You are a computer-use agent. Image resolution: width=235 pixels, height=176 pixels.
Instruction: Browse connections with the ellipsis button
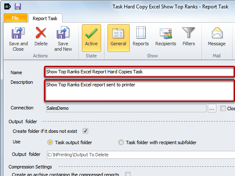tap(212, 109)
